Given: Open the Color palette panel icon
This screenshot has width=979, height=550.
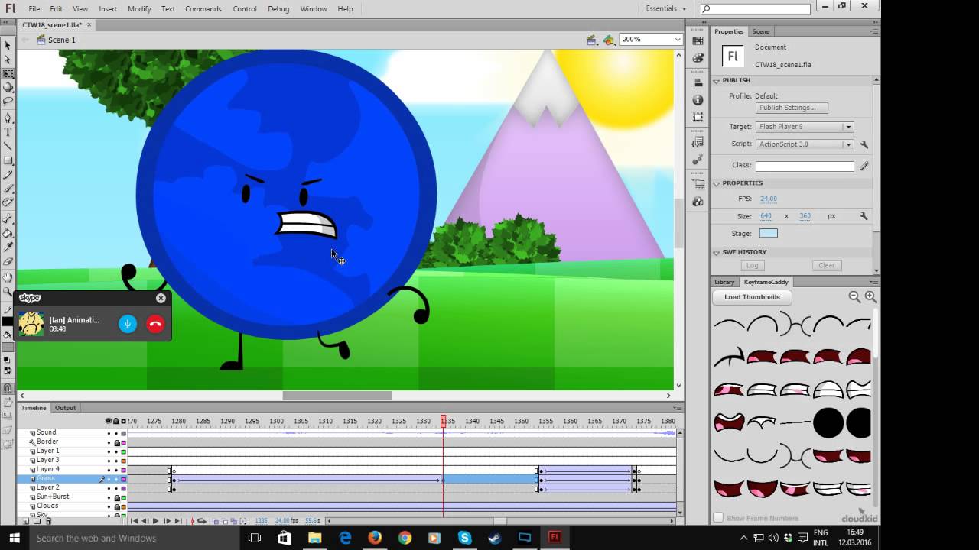Looking at the screenshot, I should (x=698, y=58).
